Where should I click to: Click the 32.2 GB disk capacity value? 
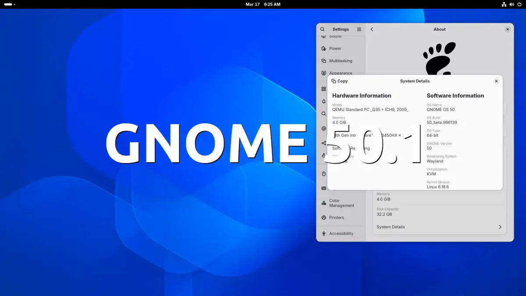point(384,214)
